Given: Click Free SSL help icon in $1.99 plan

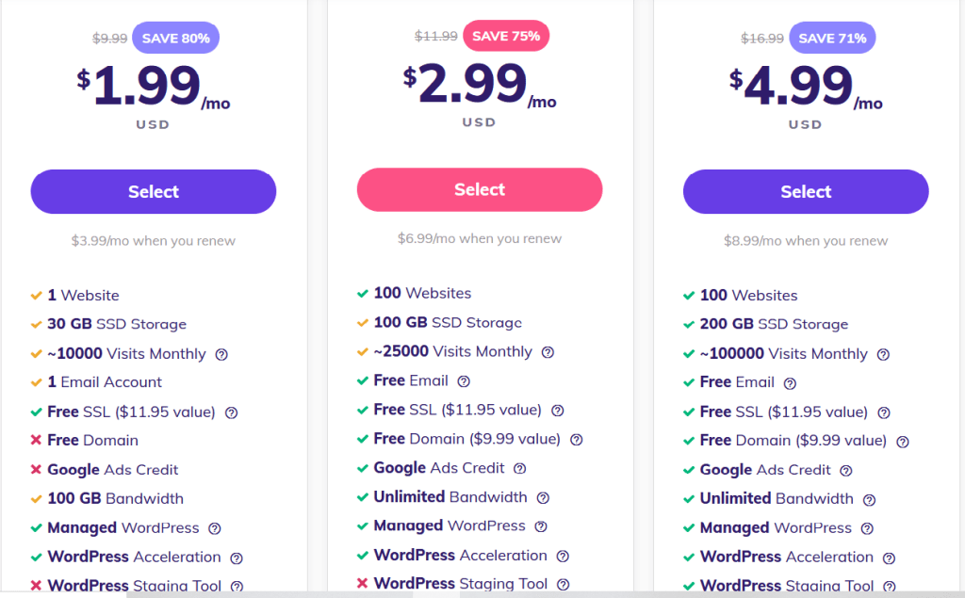Looking at the screenshot, I should coord(231,412).
